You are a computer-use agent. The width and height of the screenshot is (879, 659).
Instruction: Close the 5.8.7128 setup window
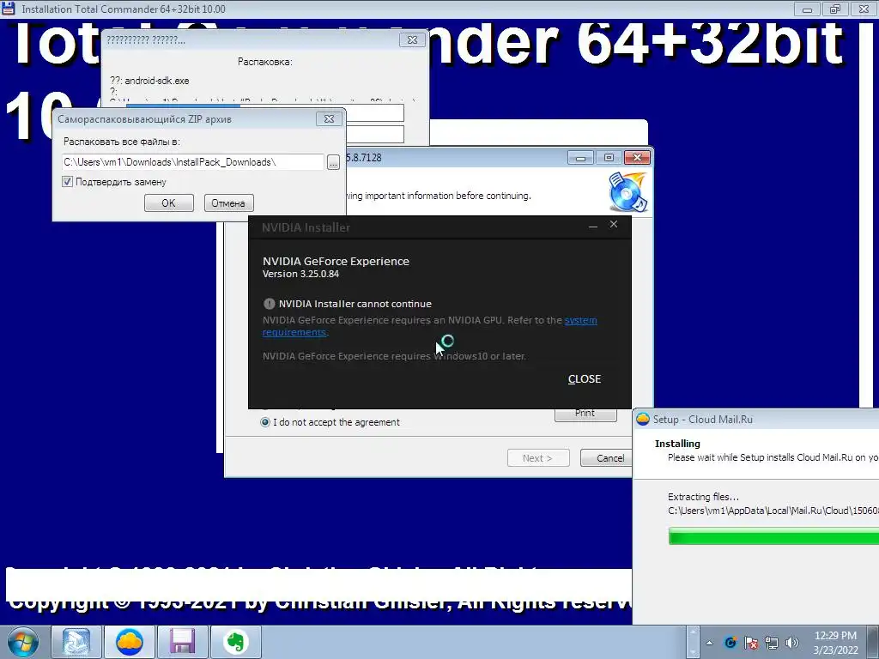638,158
